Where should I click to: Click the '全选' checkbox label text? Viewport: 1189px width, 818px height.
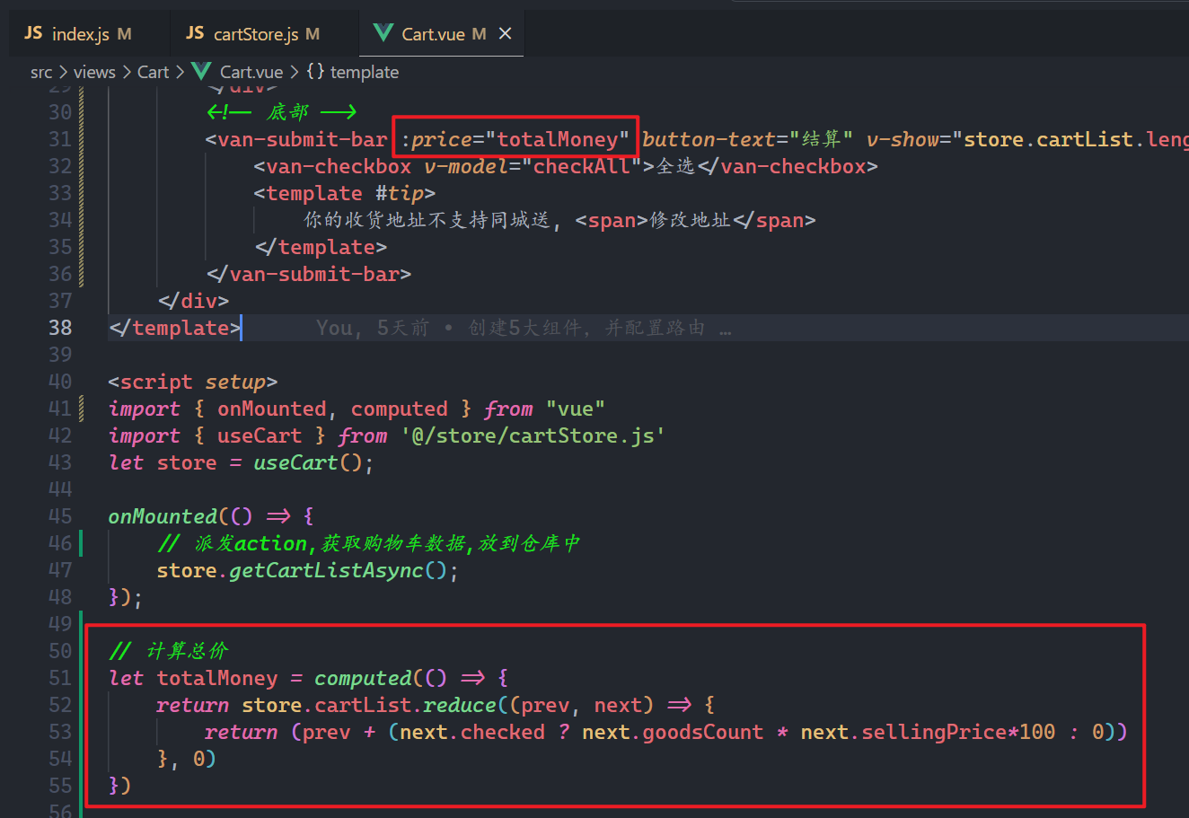tap(675, 166)
